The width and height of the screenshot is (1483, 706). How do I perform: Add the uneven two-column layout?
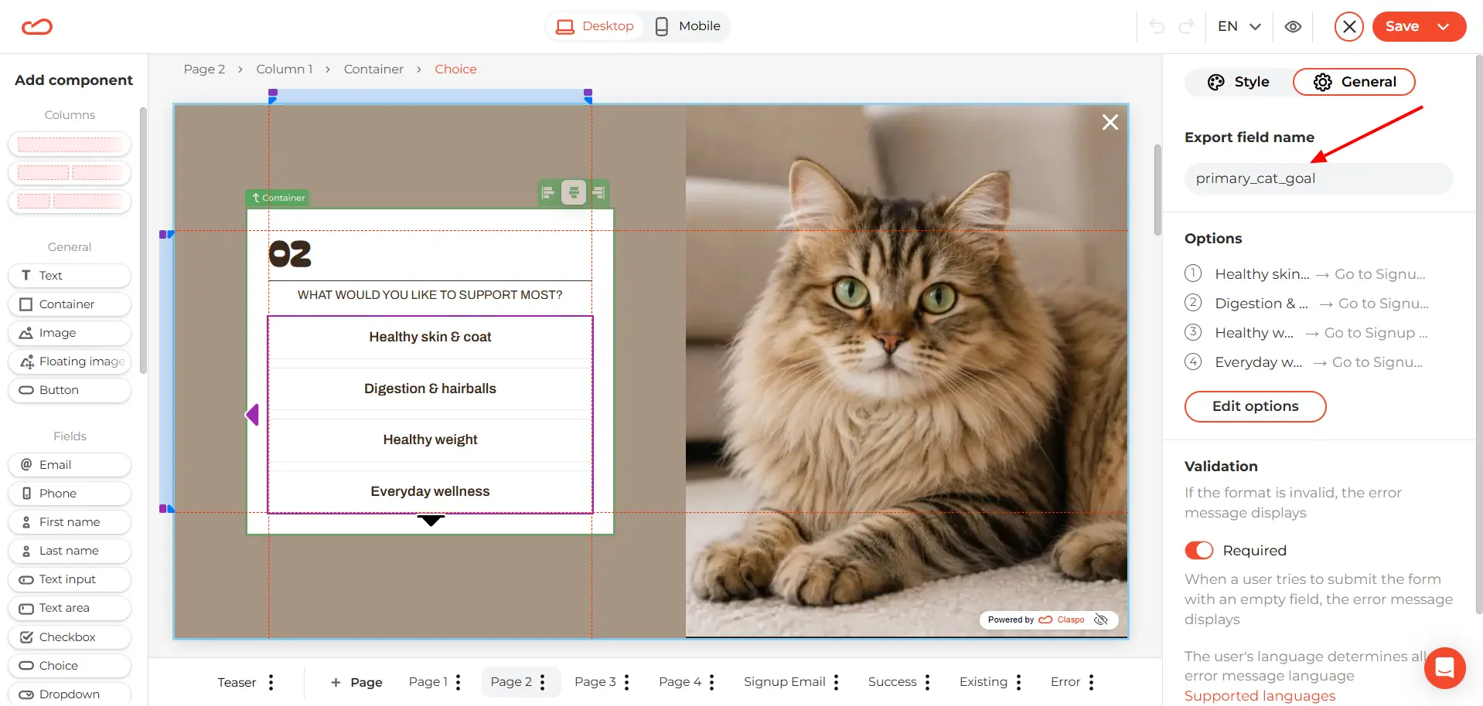70,202
